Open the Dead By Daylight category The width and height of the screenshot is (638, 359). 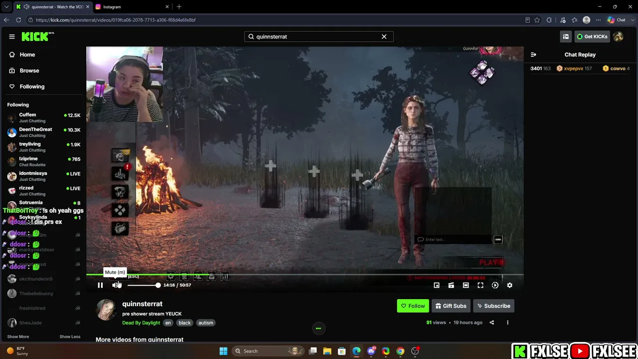coord(141,323)
